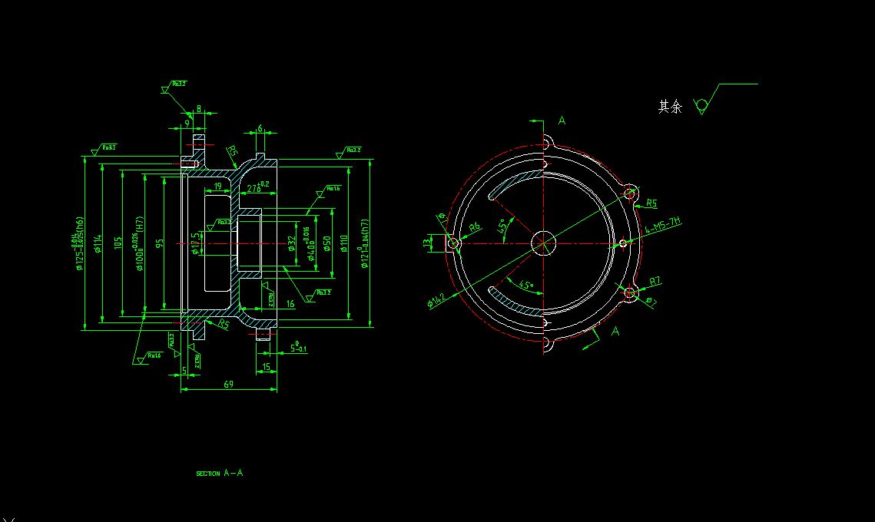Viewport: 875px width, 522px height.
Task: Select the 69 overall length dimension
Action: click(x=229, y=385)
